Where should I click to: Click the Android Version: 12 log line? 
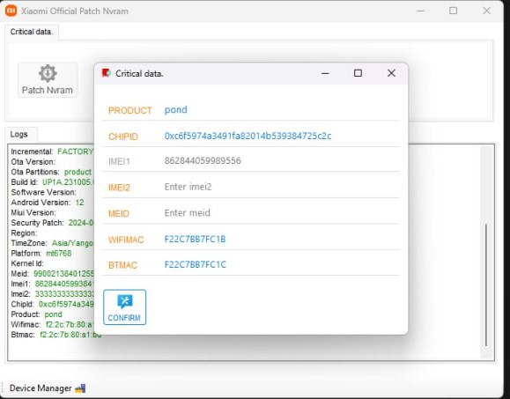point(48,203)
